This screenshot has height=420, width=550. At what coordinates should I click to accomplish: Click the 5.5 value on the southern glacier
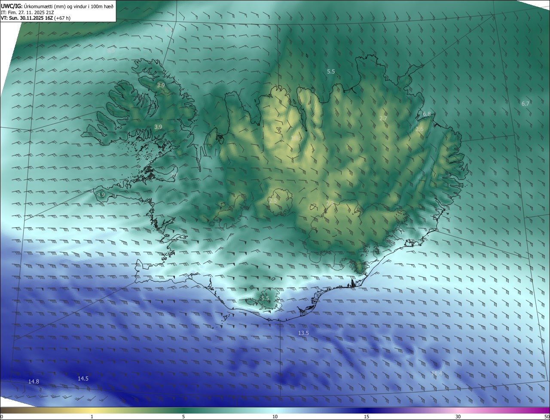pos(265,298)
